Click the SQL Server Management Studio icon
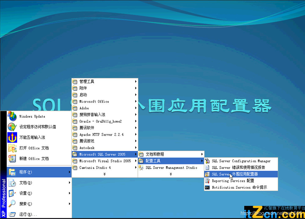305x219 pixels. click(141, 167)
